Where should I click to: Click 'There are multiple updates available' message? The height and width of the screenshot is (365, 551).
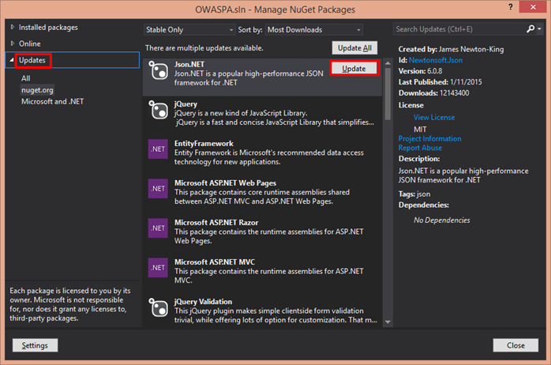tap(204, 48)
